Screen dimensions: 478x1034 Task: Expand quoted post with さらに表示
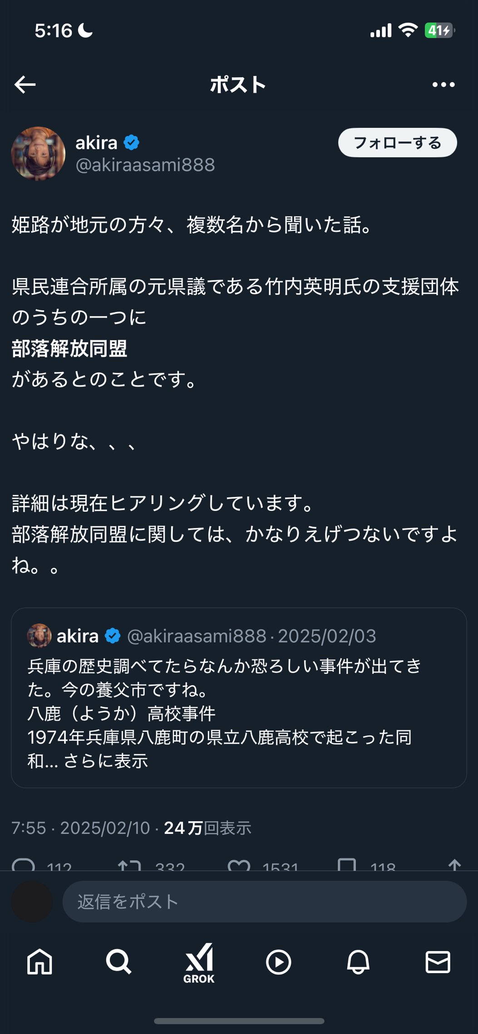[106, 761]
